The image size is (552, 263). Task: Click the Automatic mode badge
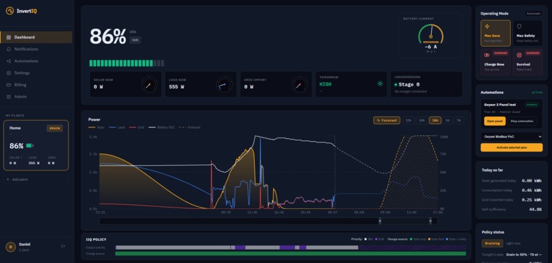(534, 14)
